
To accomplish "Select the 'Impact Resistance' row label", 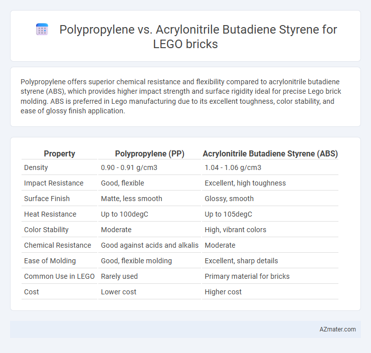I will point(54,183).
